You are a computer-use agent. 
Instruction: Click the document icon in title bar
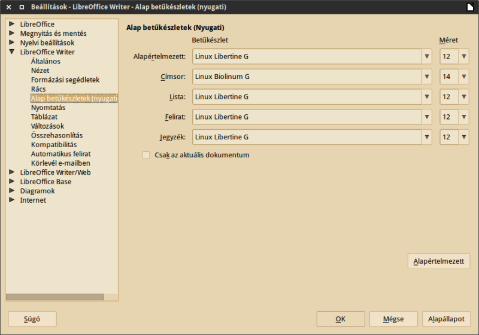pos(471,7)
